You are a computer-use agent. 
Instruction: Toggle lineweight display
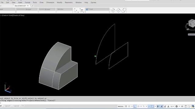pyautogui.click(x=158, y=106)
